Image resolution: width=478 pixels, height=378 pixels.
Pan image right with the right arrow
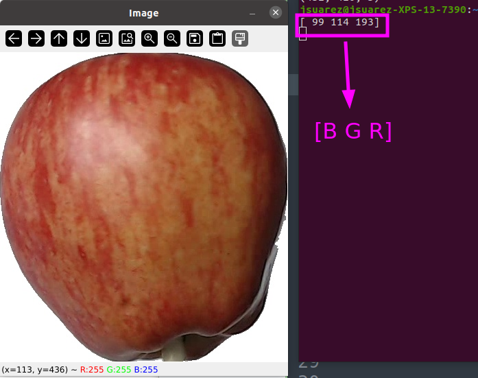(x=36, y=38)
